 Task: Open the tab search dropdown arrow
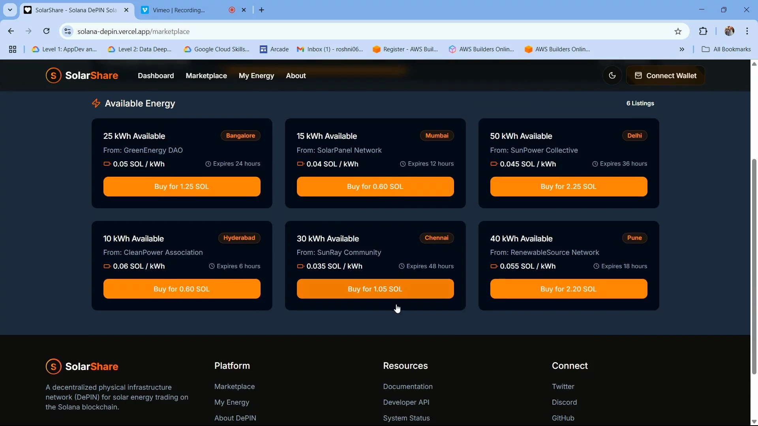click(x=10, y=10)
